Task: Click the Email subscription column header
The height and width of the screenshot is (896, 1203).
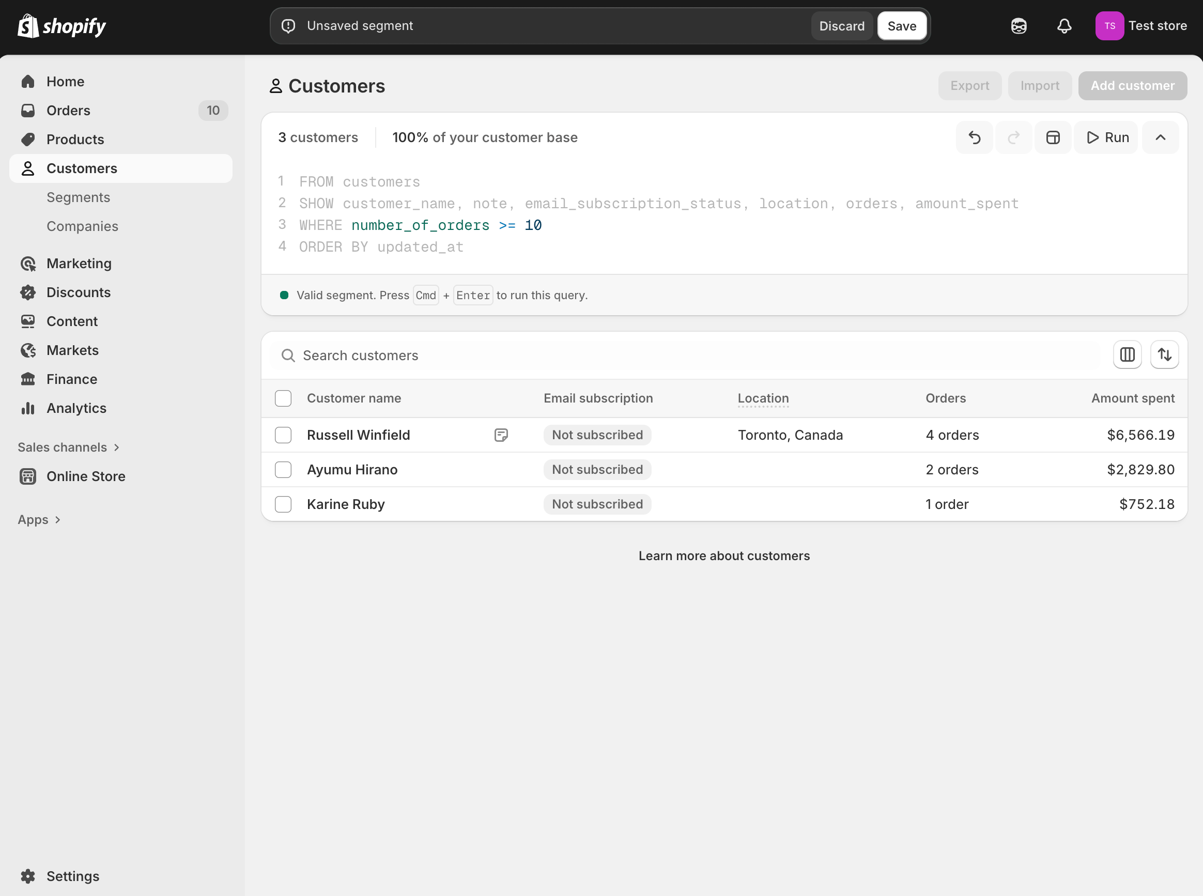Action: 598,398
